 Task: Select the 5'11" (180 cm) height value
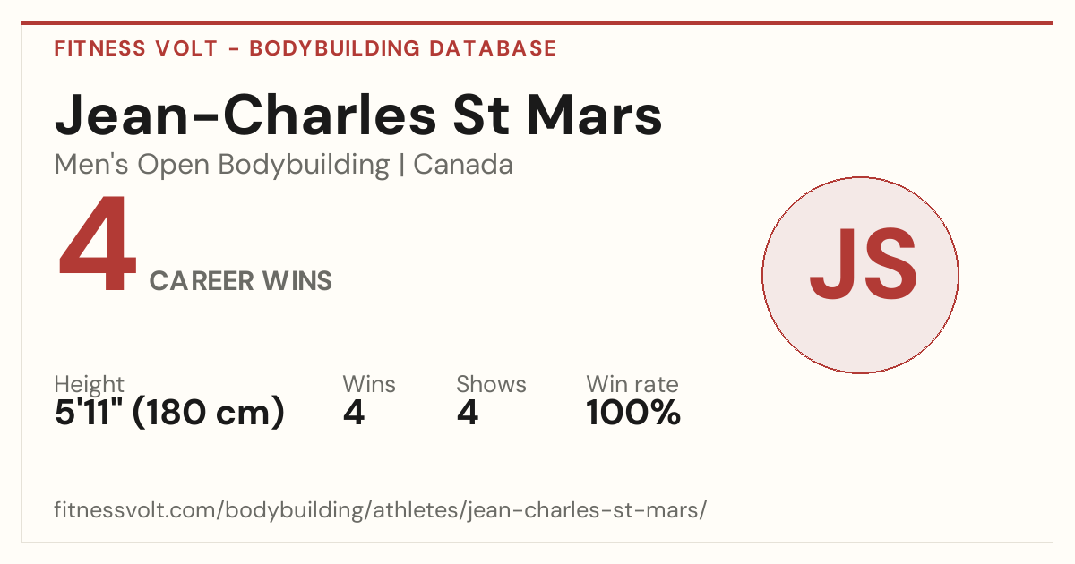(x=169, y=413)
